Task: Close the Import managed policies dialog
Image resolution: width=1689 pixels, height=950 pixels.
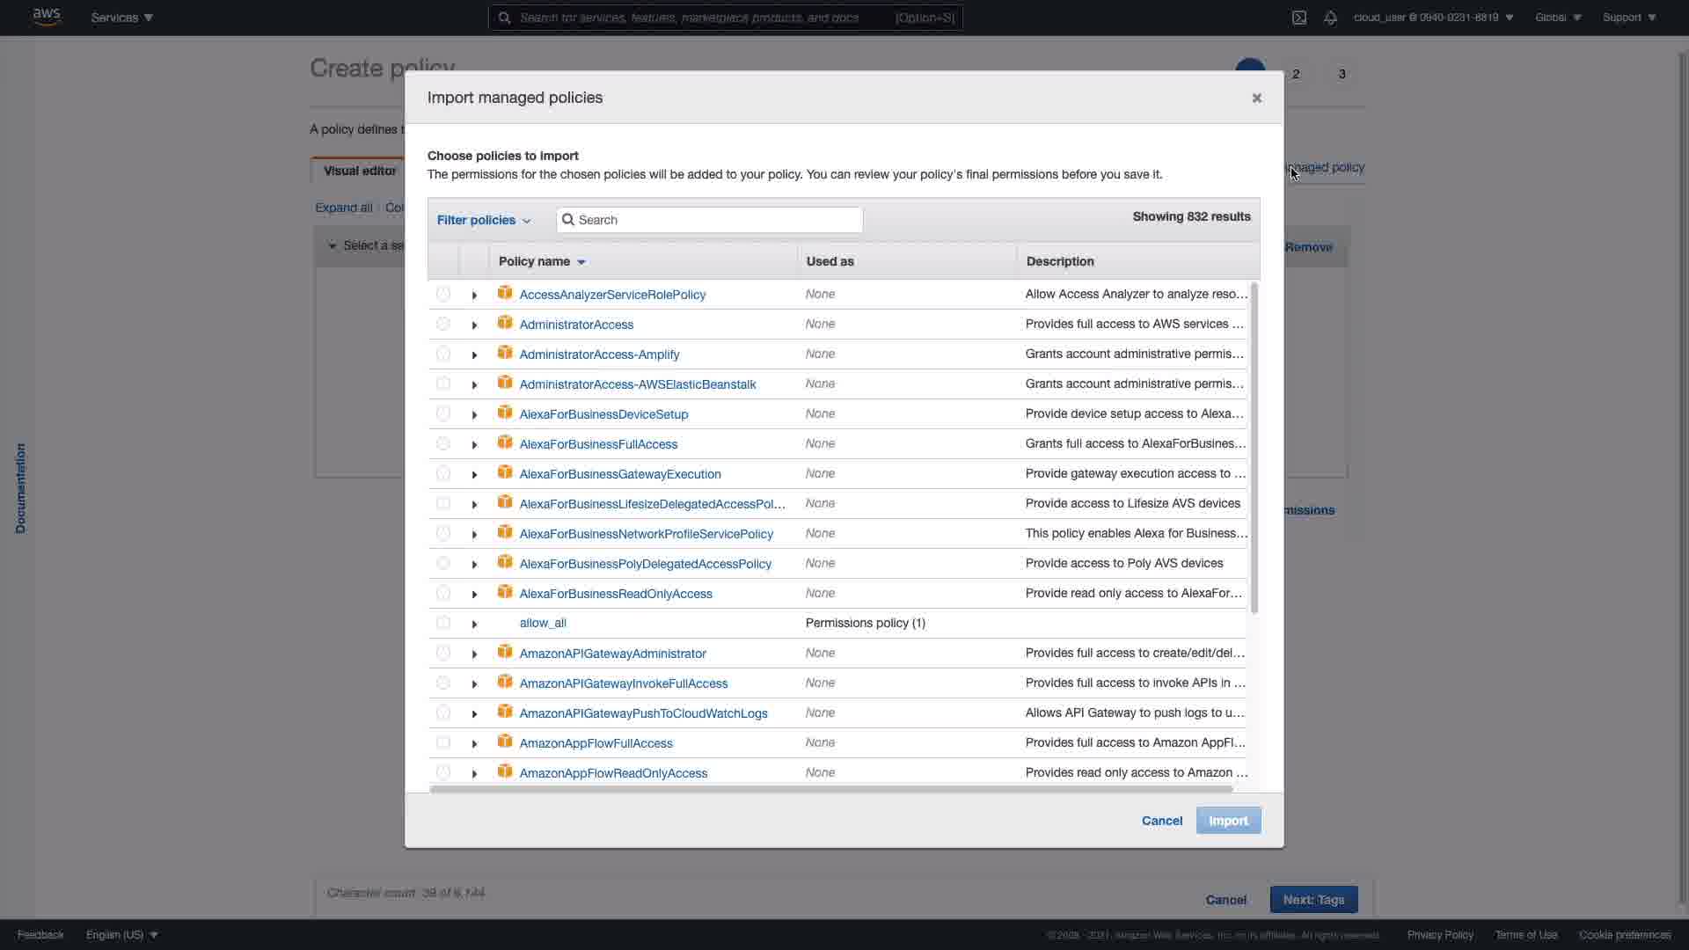Action: coord(1256,98)
